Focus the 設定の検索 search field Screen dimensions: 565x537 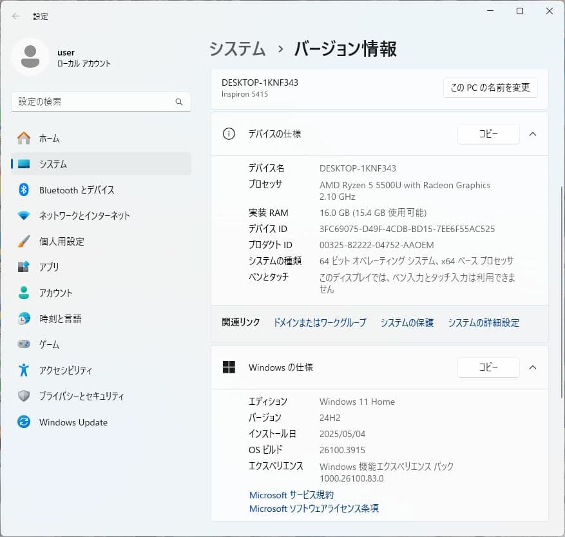tap(101, 102)
